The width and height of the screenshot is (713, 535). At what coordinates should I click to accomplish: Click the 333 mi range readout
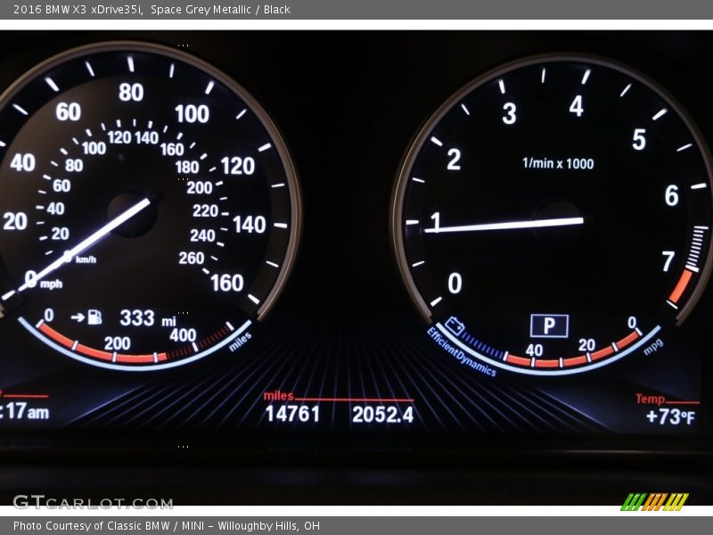point(148,318)
